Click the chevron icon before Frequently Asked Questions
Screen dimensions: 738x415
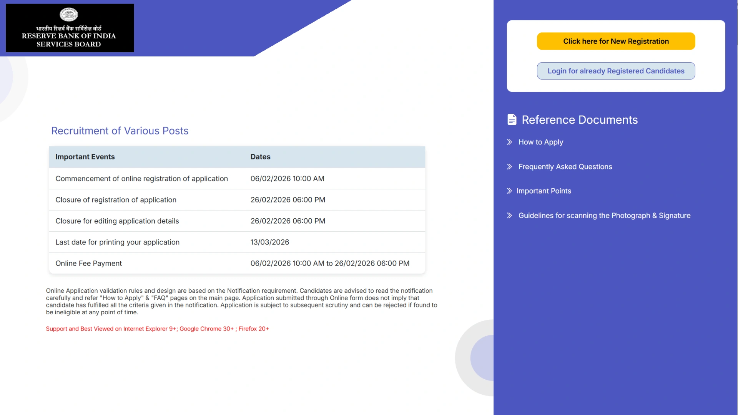(x=509, y=167)
